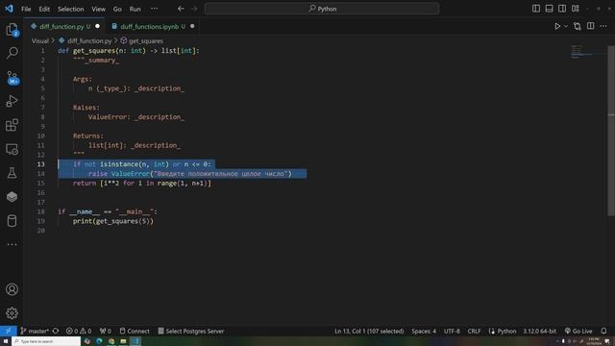Open the Manage gear menu
615x346 pixels.
click(x=12, y=313)
